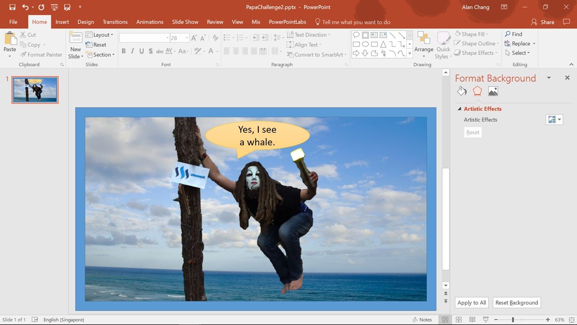The width and height of the screenshot is (577, 325).
Task: Toggle Strikethrough formatting
Action: point(160,51)
